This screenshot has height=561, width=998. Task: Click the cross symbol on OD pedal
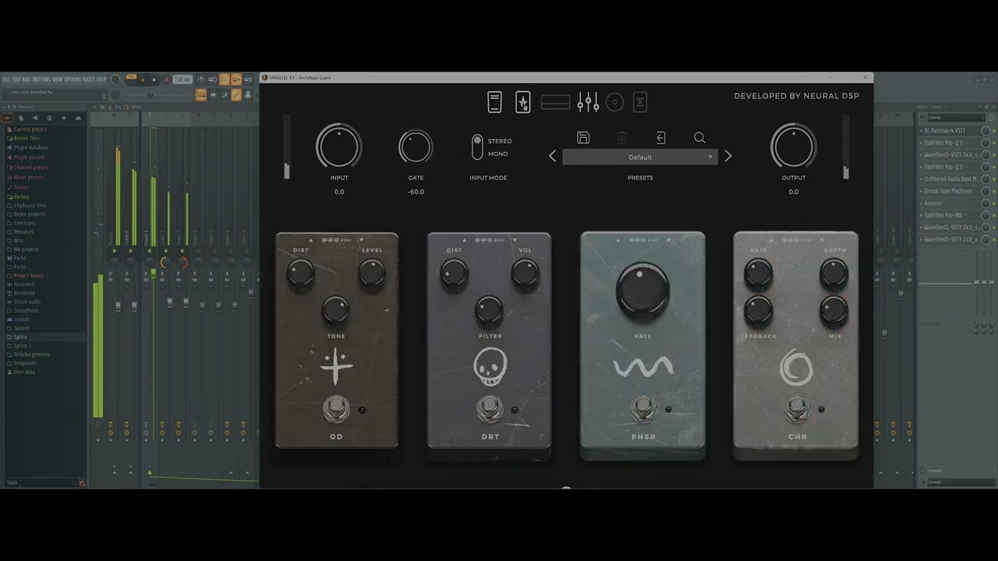[x=336, y=366]
